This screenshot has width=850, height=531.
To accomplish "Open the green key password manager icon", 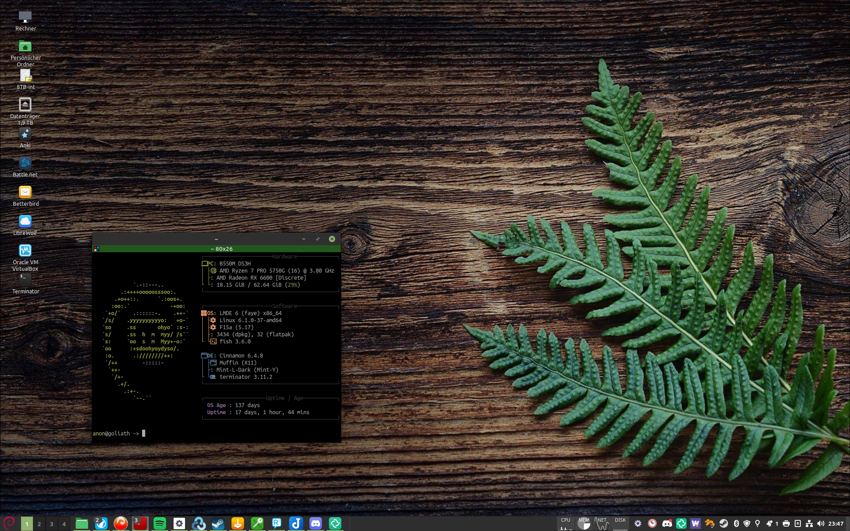I will click(x=257, y=524).
